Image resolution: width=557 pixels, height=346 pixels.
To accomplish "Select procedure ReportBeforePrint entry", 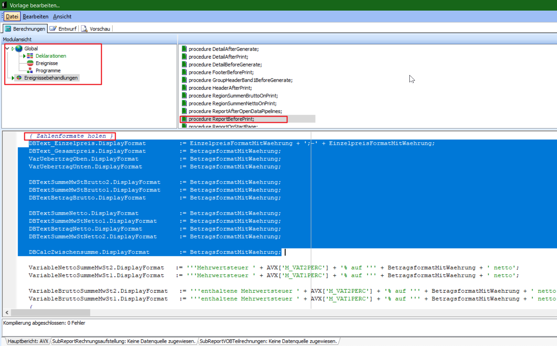I will tap(221, 119).
